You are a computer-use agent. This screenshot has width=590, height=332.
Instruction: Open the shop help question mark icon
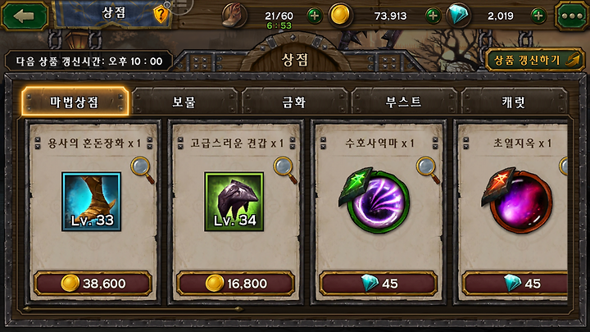161,15
